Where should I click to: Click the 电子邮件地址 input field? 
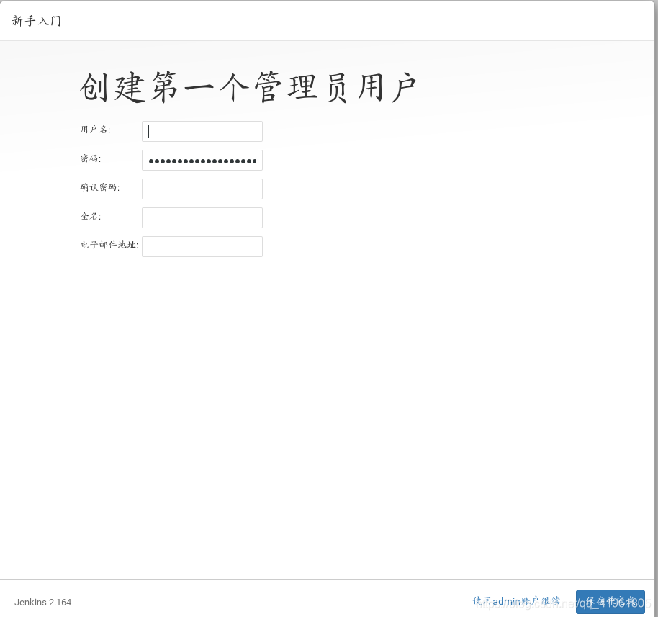pyautogui.click(x=202, y=246)
